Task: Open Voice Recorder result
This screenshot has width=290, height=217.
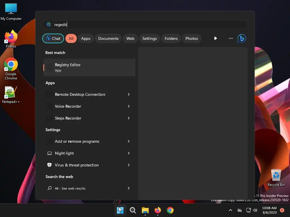Action: click(89, 106)
